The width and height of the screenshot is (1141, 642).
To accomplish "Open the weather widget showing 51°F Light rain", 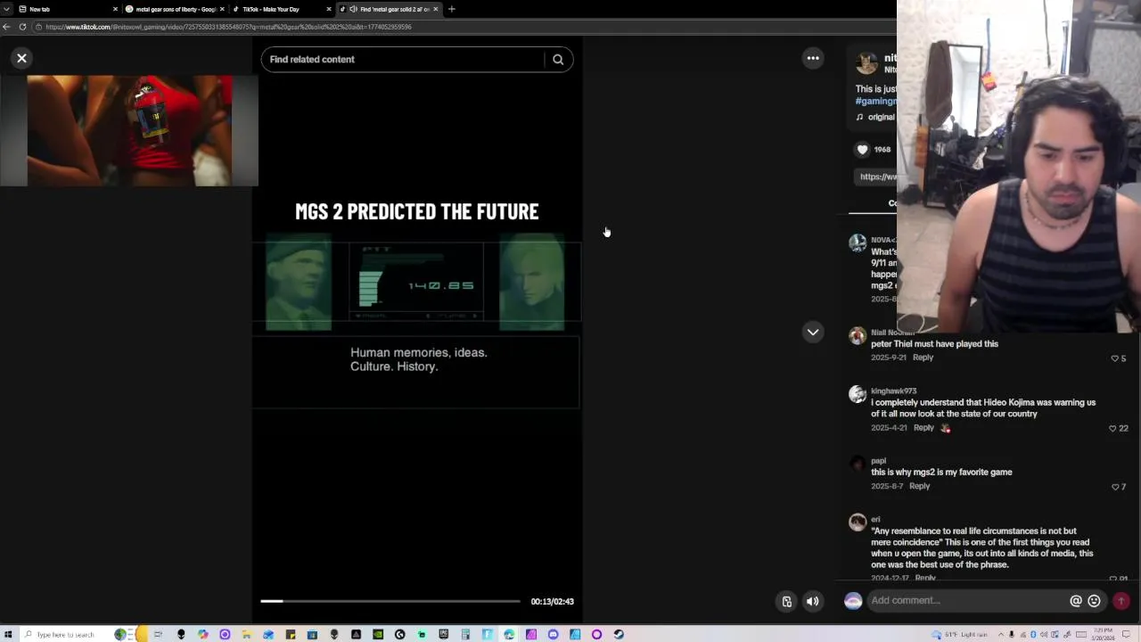I will [960, 635].
